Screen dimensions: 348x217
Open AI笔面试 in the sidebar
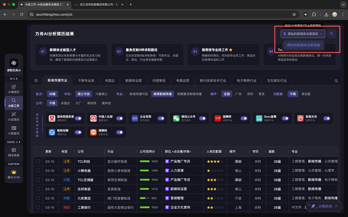(14, 130)
